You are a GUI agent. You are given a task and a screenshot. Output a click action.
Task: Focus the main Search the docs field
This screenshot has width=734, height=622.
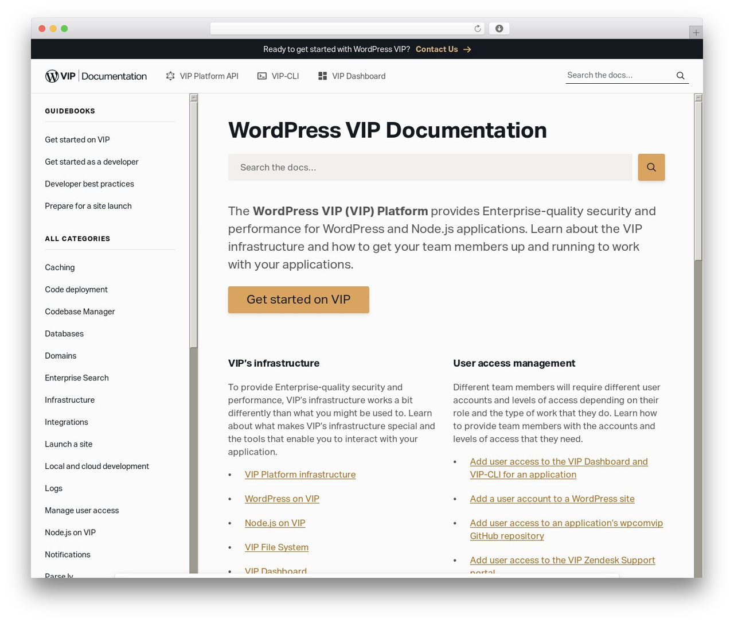point(430,167)
